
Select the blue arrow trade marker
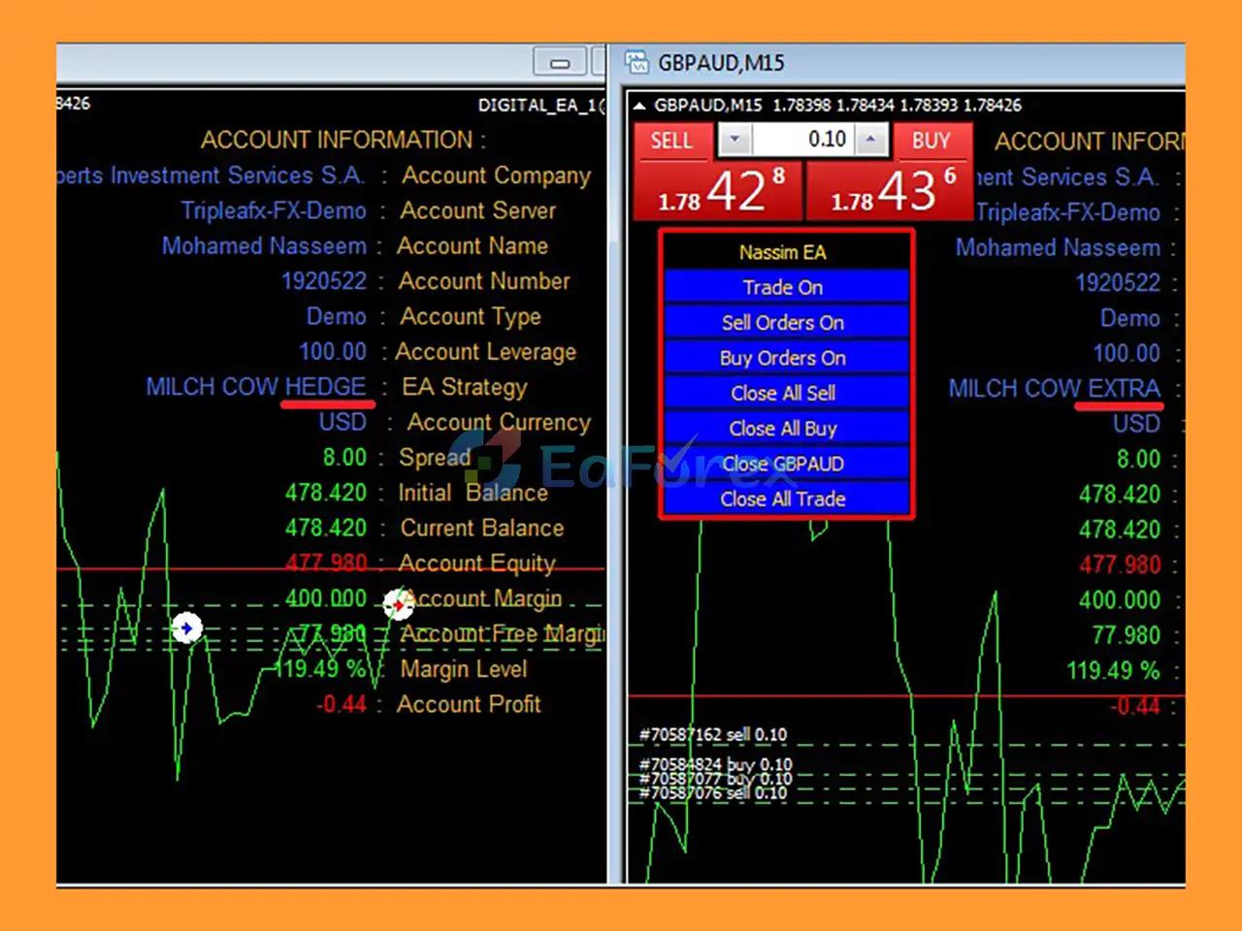(x=186, y=628)
